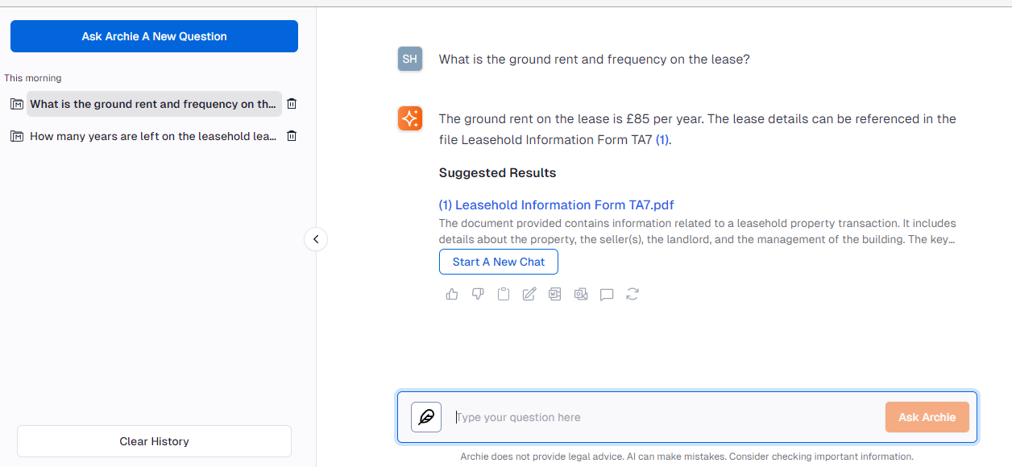Delete the leasehold years chat entry
1012x467 pixels.
coord(292,136)
